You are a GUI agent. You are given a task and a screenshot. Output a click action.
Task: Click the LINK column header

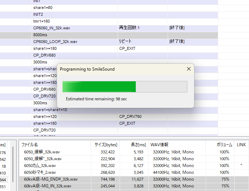coord(241,145)
